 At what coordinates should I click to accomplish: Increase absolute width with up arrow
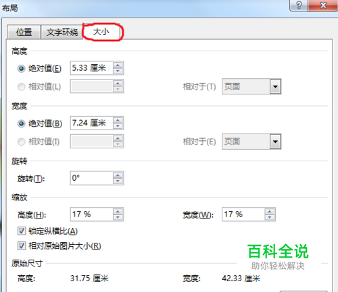[118, 120]
